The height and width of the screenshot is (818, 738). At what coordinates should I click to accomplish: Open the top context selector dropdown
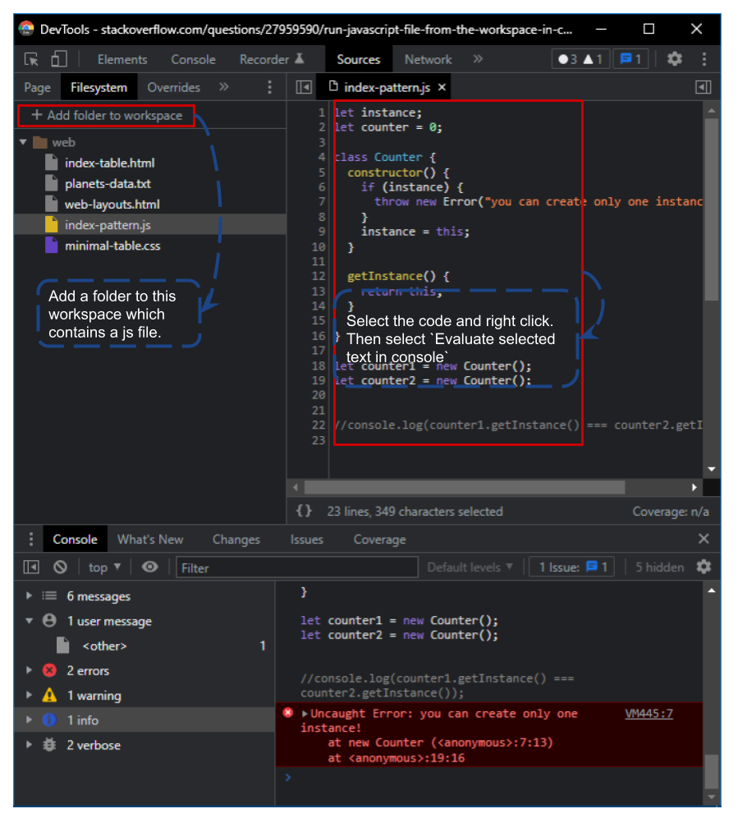(104, 567)
